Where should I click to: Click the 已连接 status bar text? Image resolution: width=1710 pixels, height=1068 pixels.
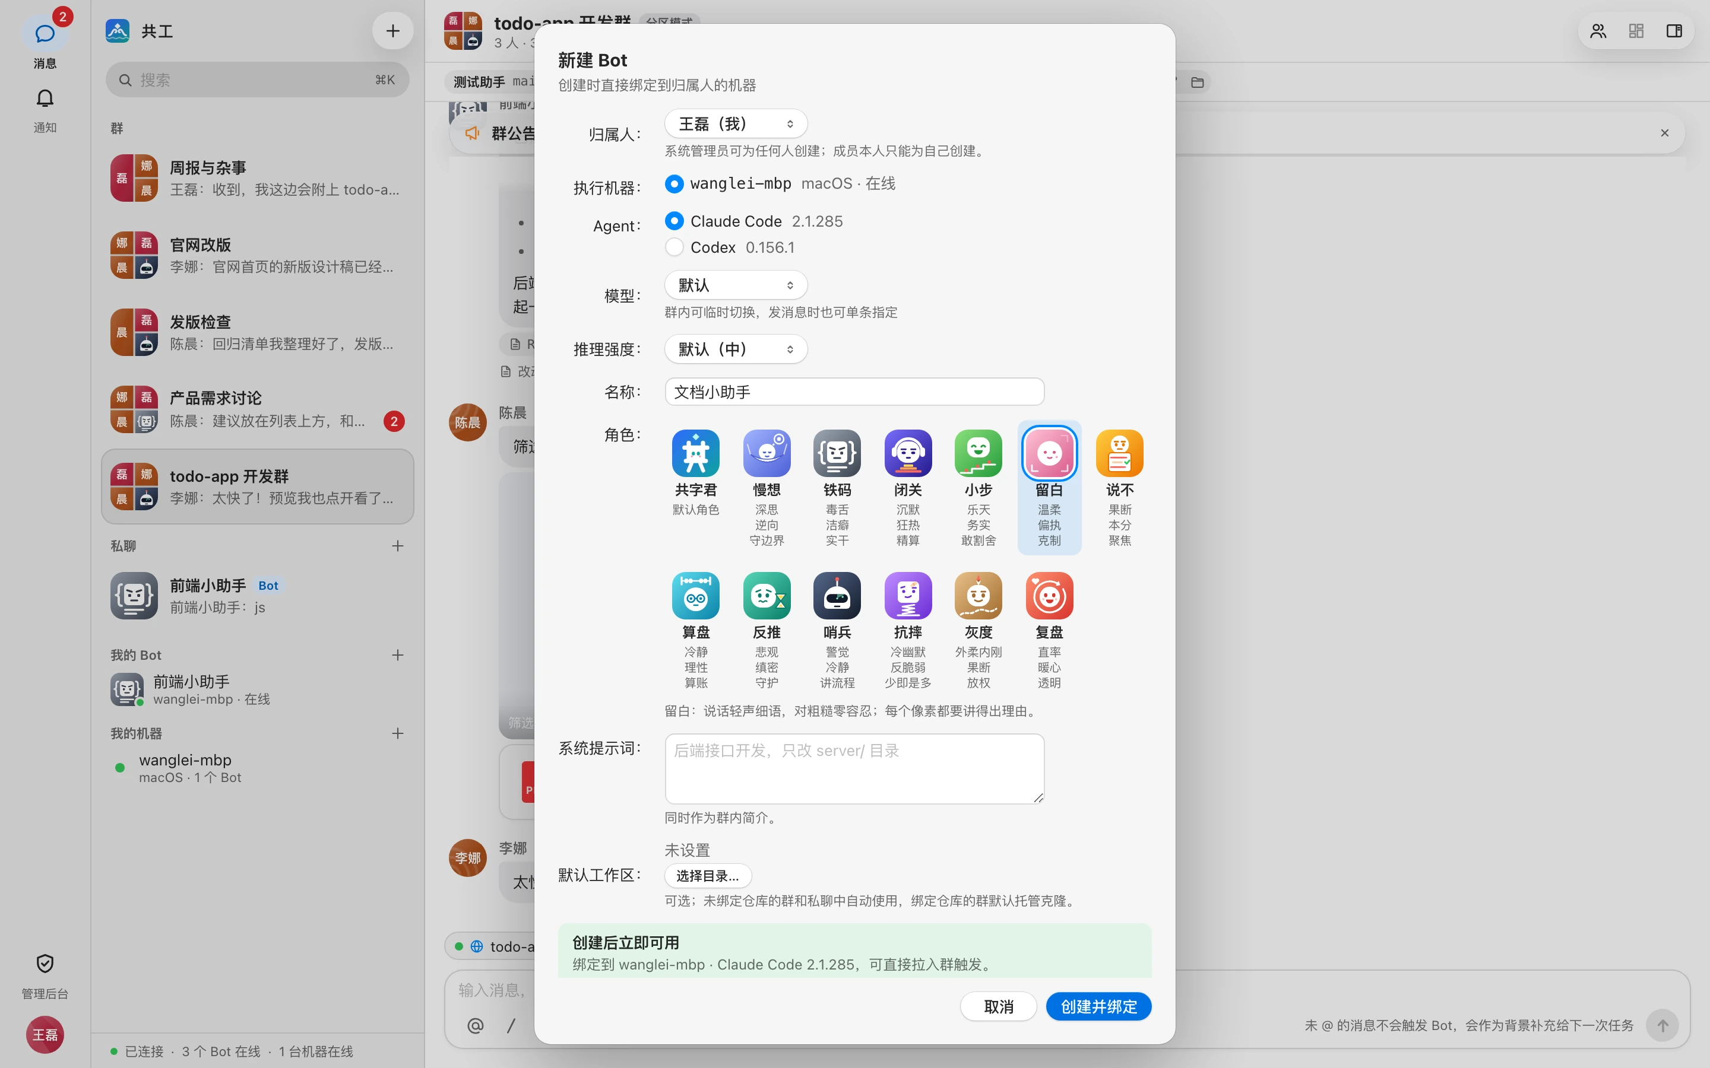(x=144, y=1051)
